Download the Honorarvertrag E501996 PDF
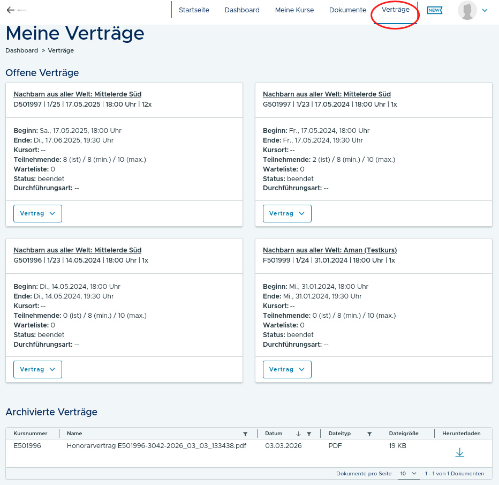Image resolution: width=499 pixels, height=485 pixels. tap(459, 453)
